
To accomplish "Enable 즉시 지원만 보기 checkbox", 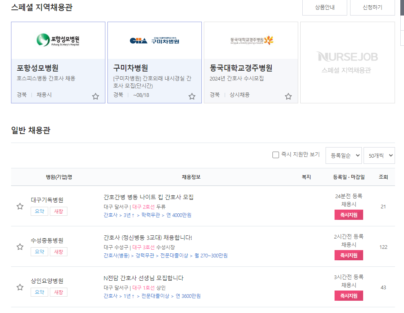I will pos(276,155).
